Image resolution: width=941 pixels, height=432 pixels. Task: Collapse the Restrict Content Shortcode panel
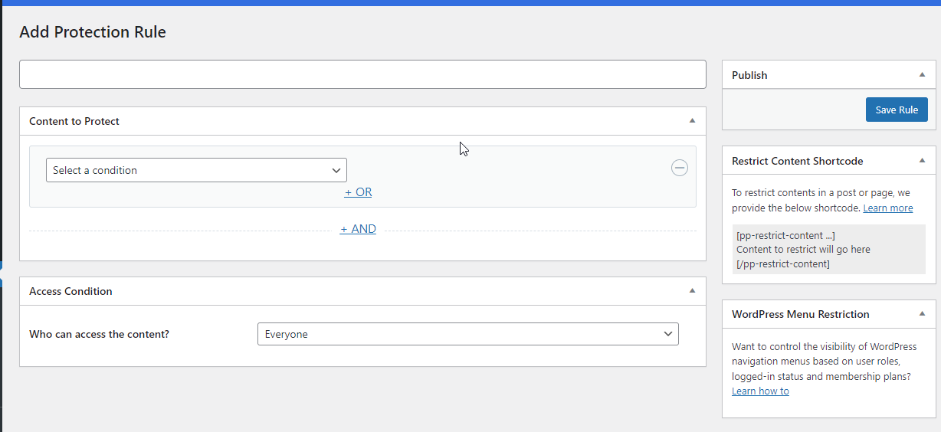tap(922, 161)
